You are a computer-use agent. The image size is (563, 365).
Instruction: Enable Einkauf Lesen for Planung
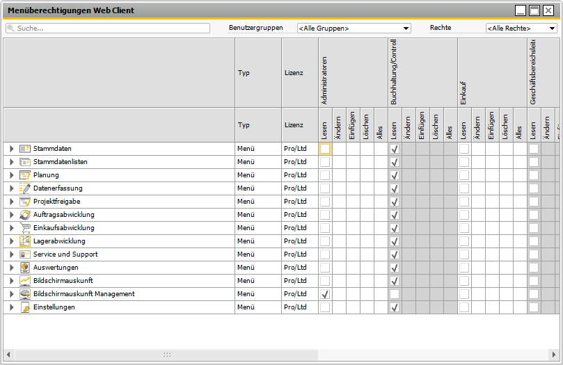coord(464,175)
